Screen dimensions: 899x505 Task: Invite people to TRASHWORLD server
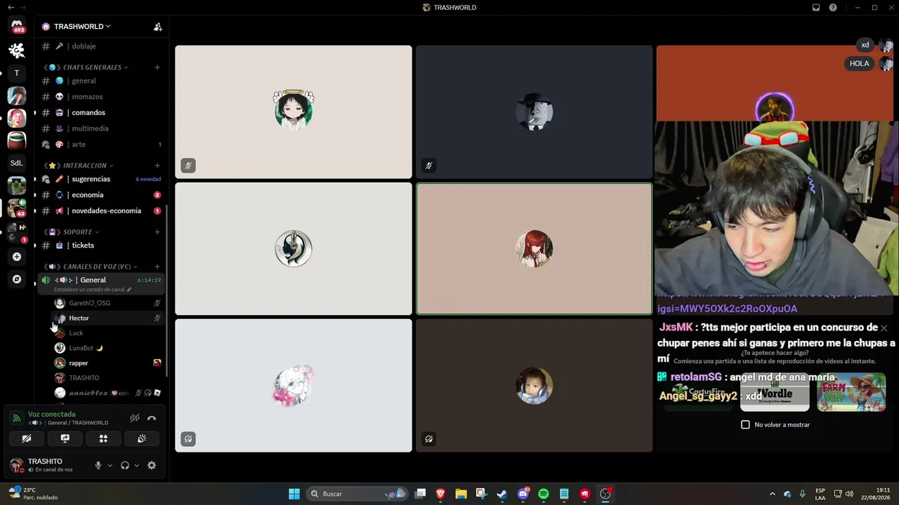pyautogui.click(x=158, y=27)
